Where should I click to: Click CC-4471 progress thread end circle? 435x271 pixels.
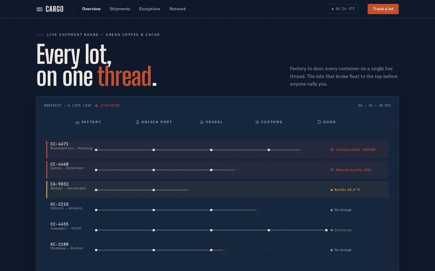(300, 150)
